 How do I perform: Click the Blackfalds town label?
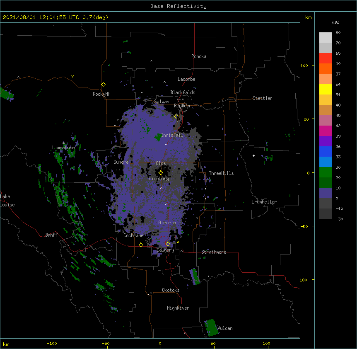pyautogui.click(x=183, y=92)
